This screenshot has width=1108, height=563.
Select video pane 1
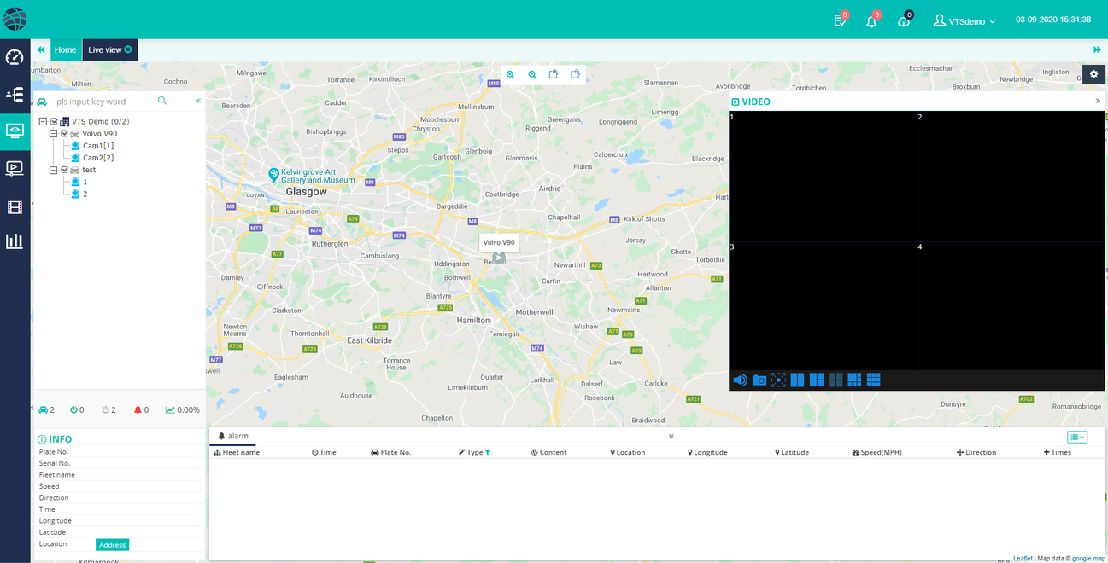point(823,176)
